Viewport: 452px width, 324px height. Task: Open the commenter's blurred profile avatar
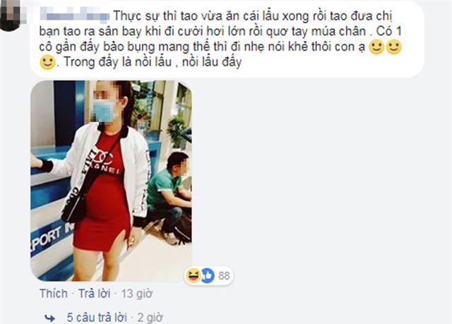[x=11, y=14]
